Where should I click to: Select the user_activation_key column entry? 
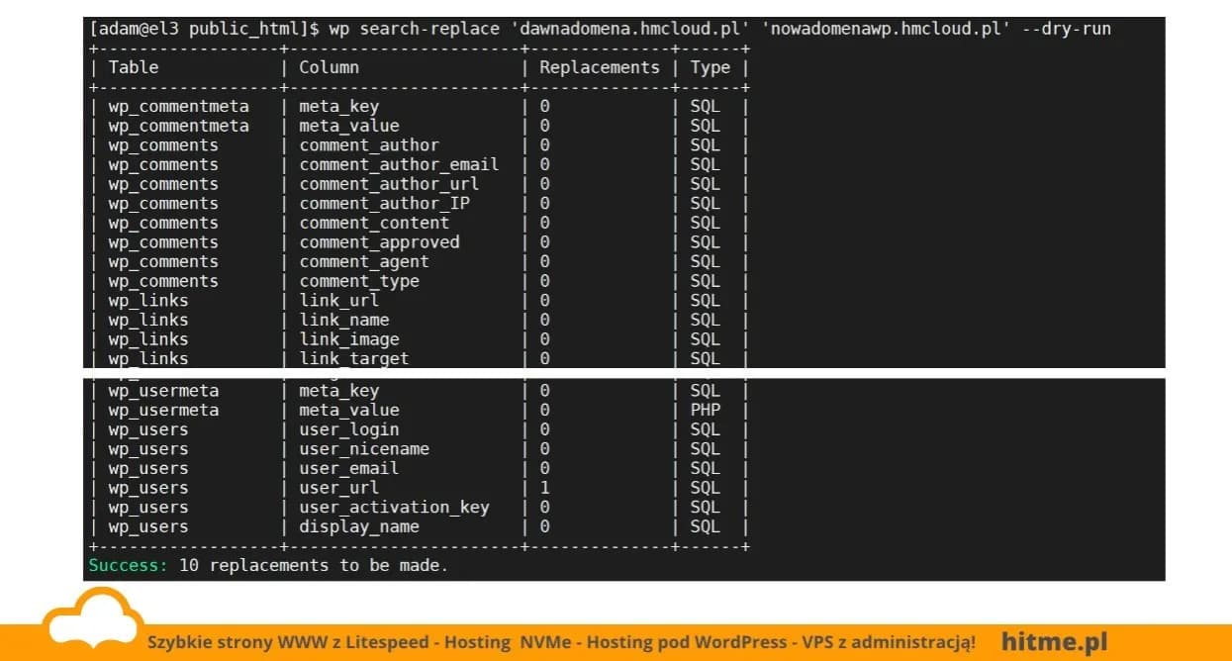pyautogui.click(x=394, y=508)
